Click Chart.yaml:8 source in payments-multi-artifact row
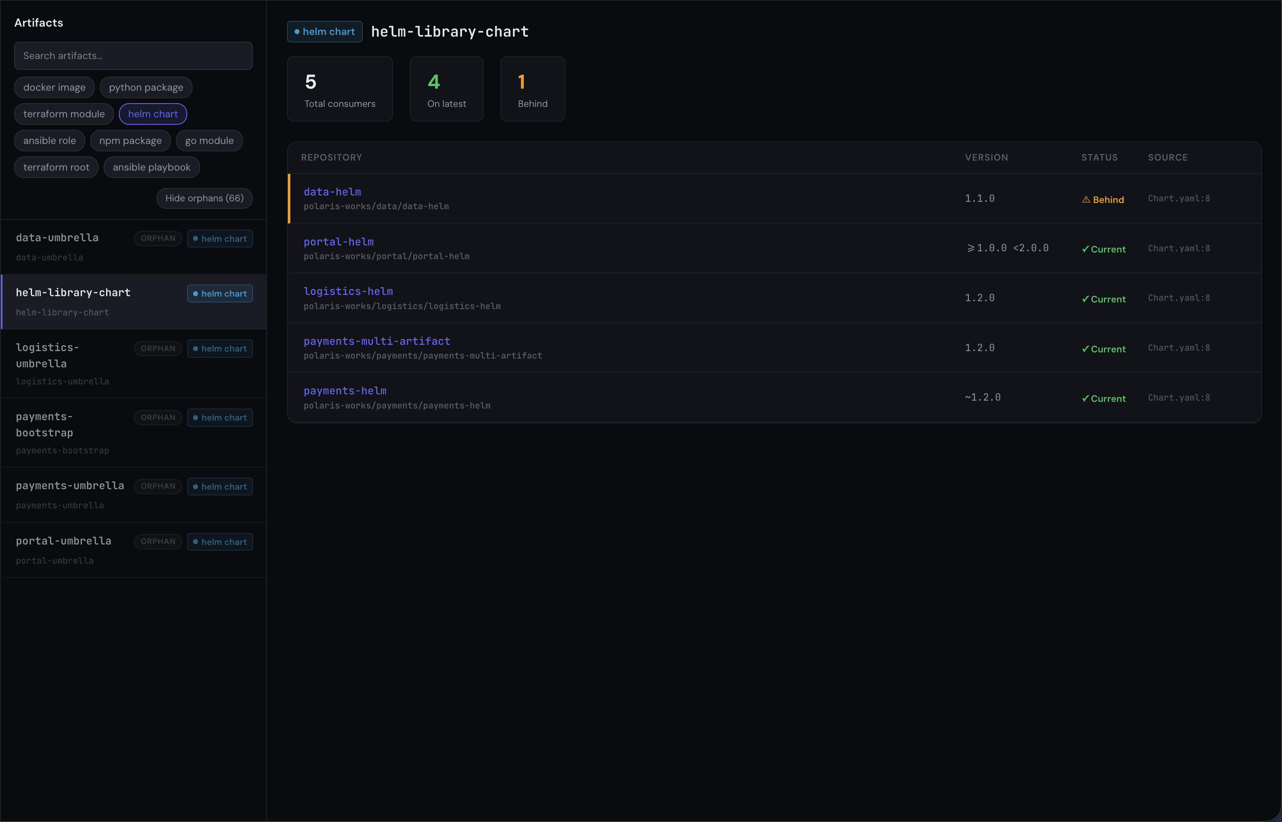 [x=1179, y=348]
